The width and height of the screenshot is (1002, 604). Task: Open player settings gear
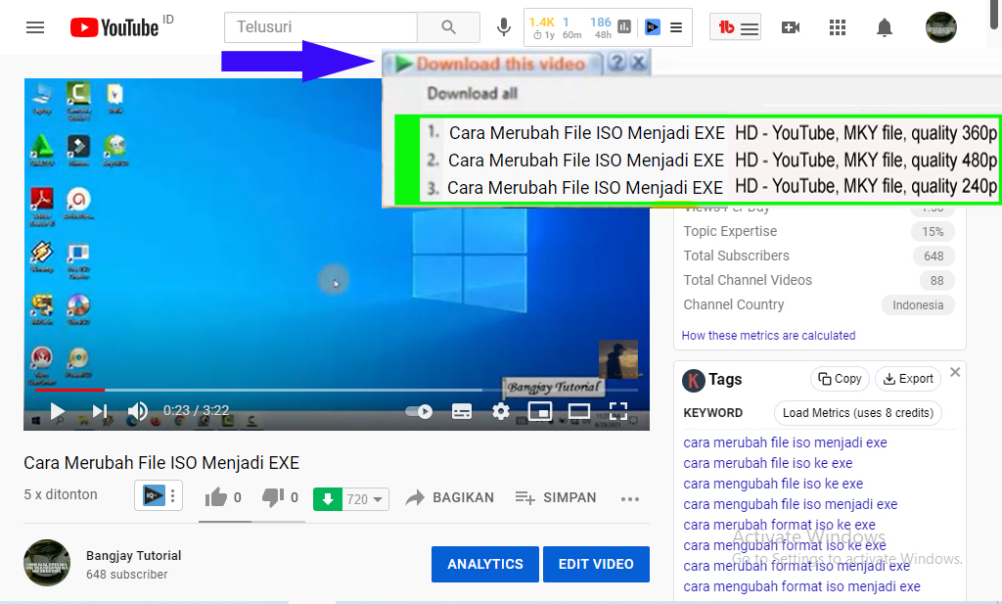[x=501, y=411]
